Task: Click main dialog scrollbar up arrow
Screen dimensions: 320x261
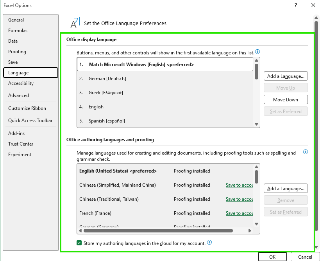Action: [316, 18]
